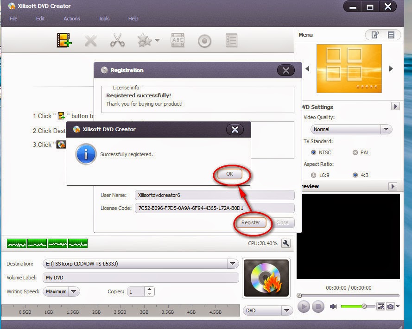Show previous menu template with left arrow
Screen dimensions: 412x329
point(307,69)
